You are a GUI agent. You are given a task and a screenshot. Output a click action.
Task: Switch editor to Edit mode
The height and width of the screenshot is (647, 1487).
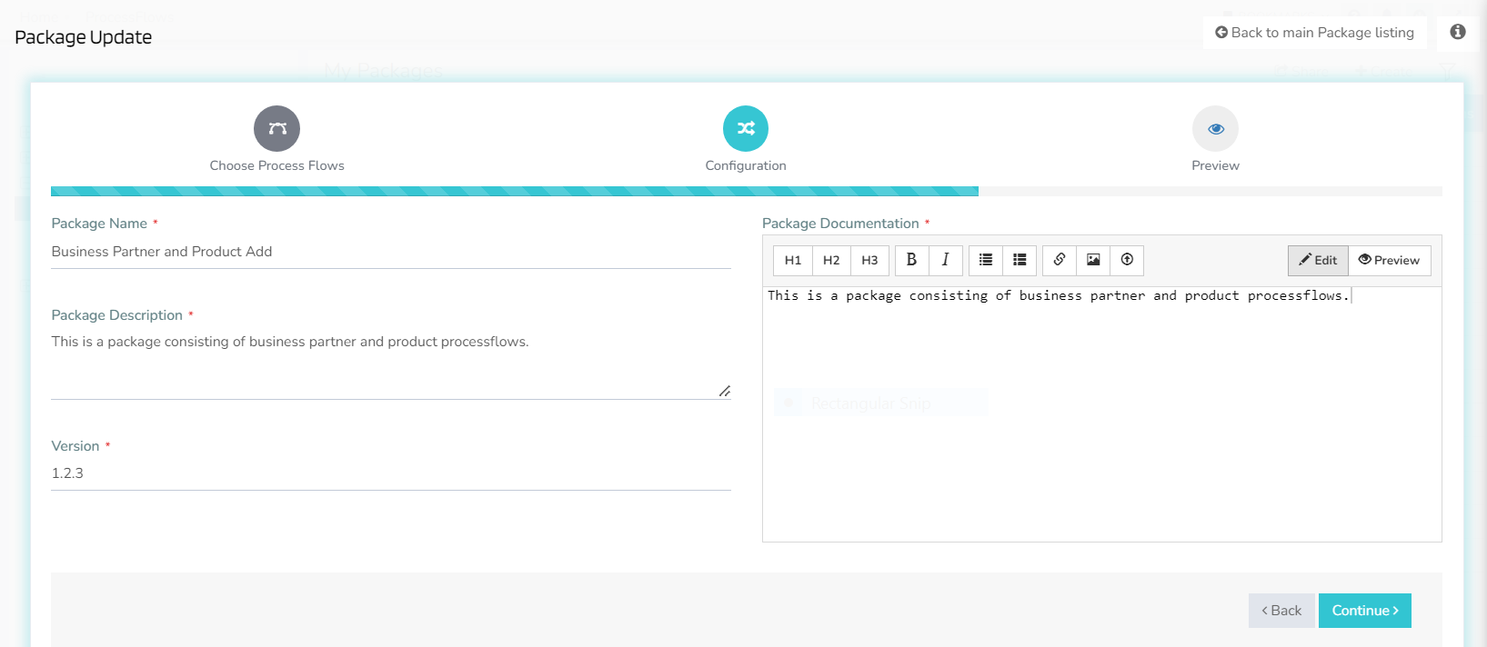click(x=1318, y=261)
